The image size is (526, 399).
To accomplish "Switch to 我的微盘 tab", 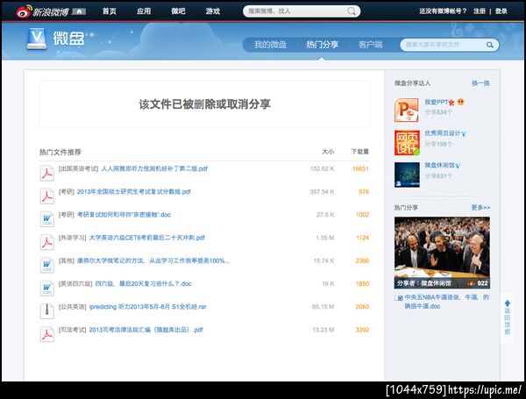I will 270,45.
